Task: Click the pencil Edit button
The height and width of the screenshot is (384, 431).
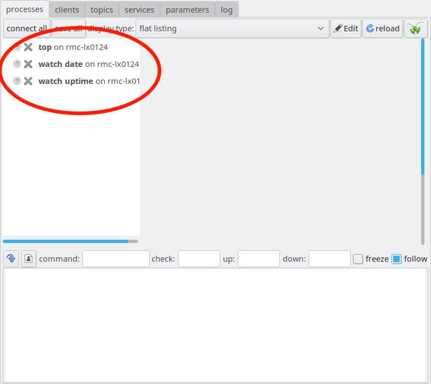Action: (x=346, y=29)
